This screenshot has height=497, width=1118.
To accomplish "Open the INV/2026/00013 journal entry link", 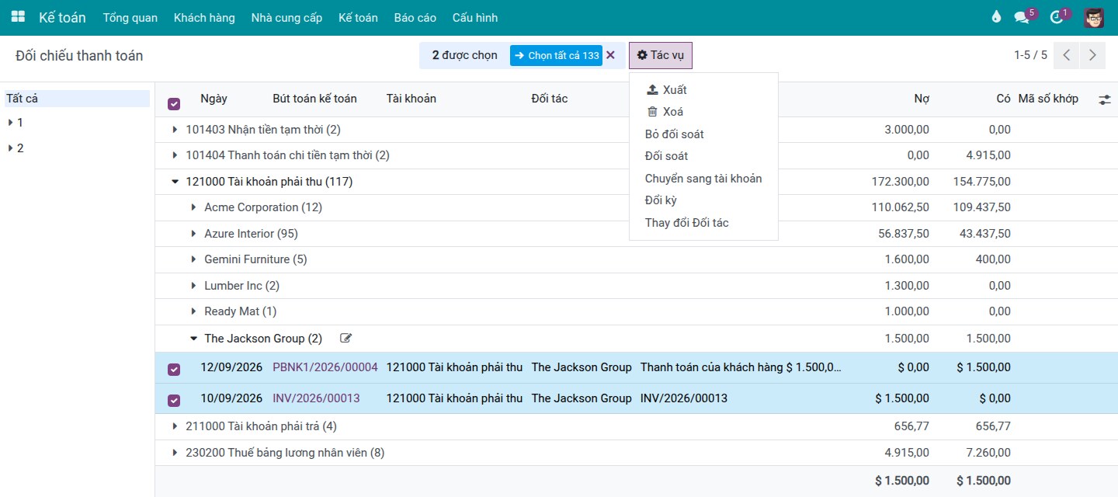I will click(x=316, y=398).
